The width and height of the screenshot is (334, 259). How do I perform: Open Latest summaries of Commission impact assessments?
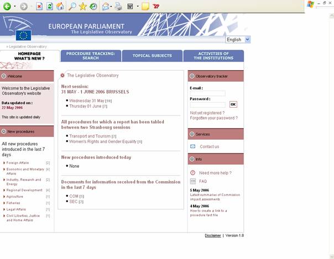point(215,197)
